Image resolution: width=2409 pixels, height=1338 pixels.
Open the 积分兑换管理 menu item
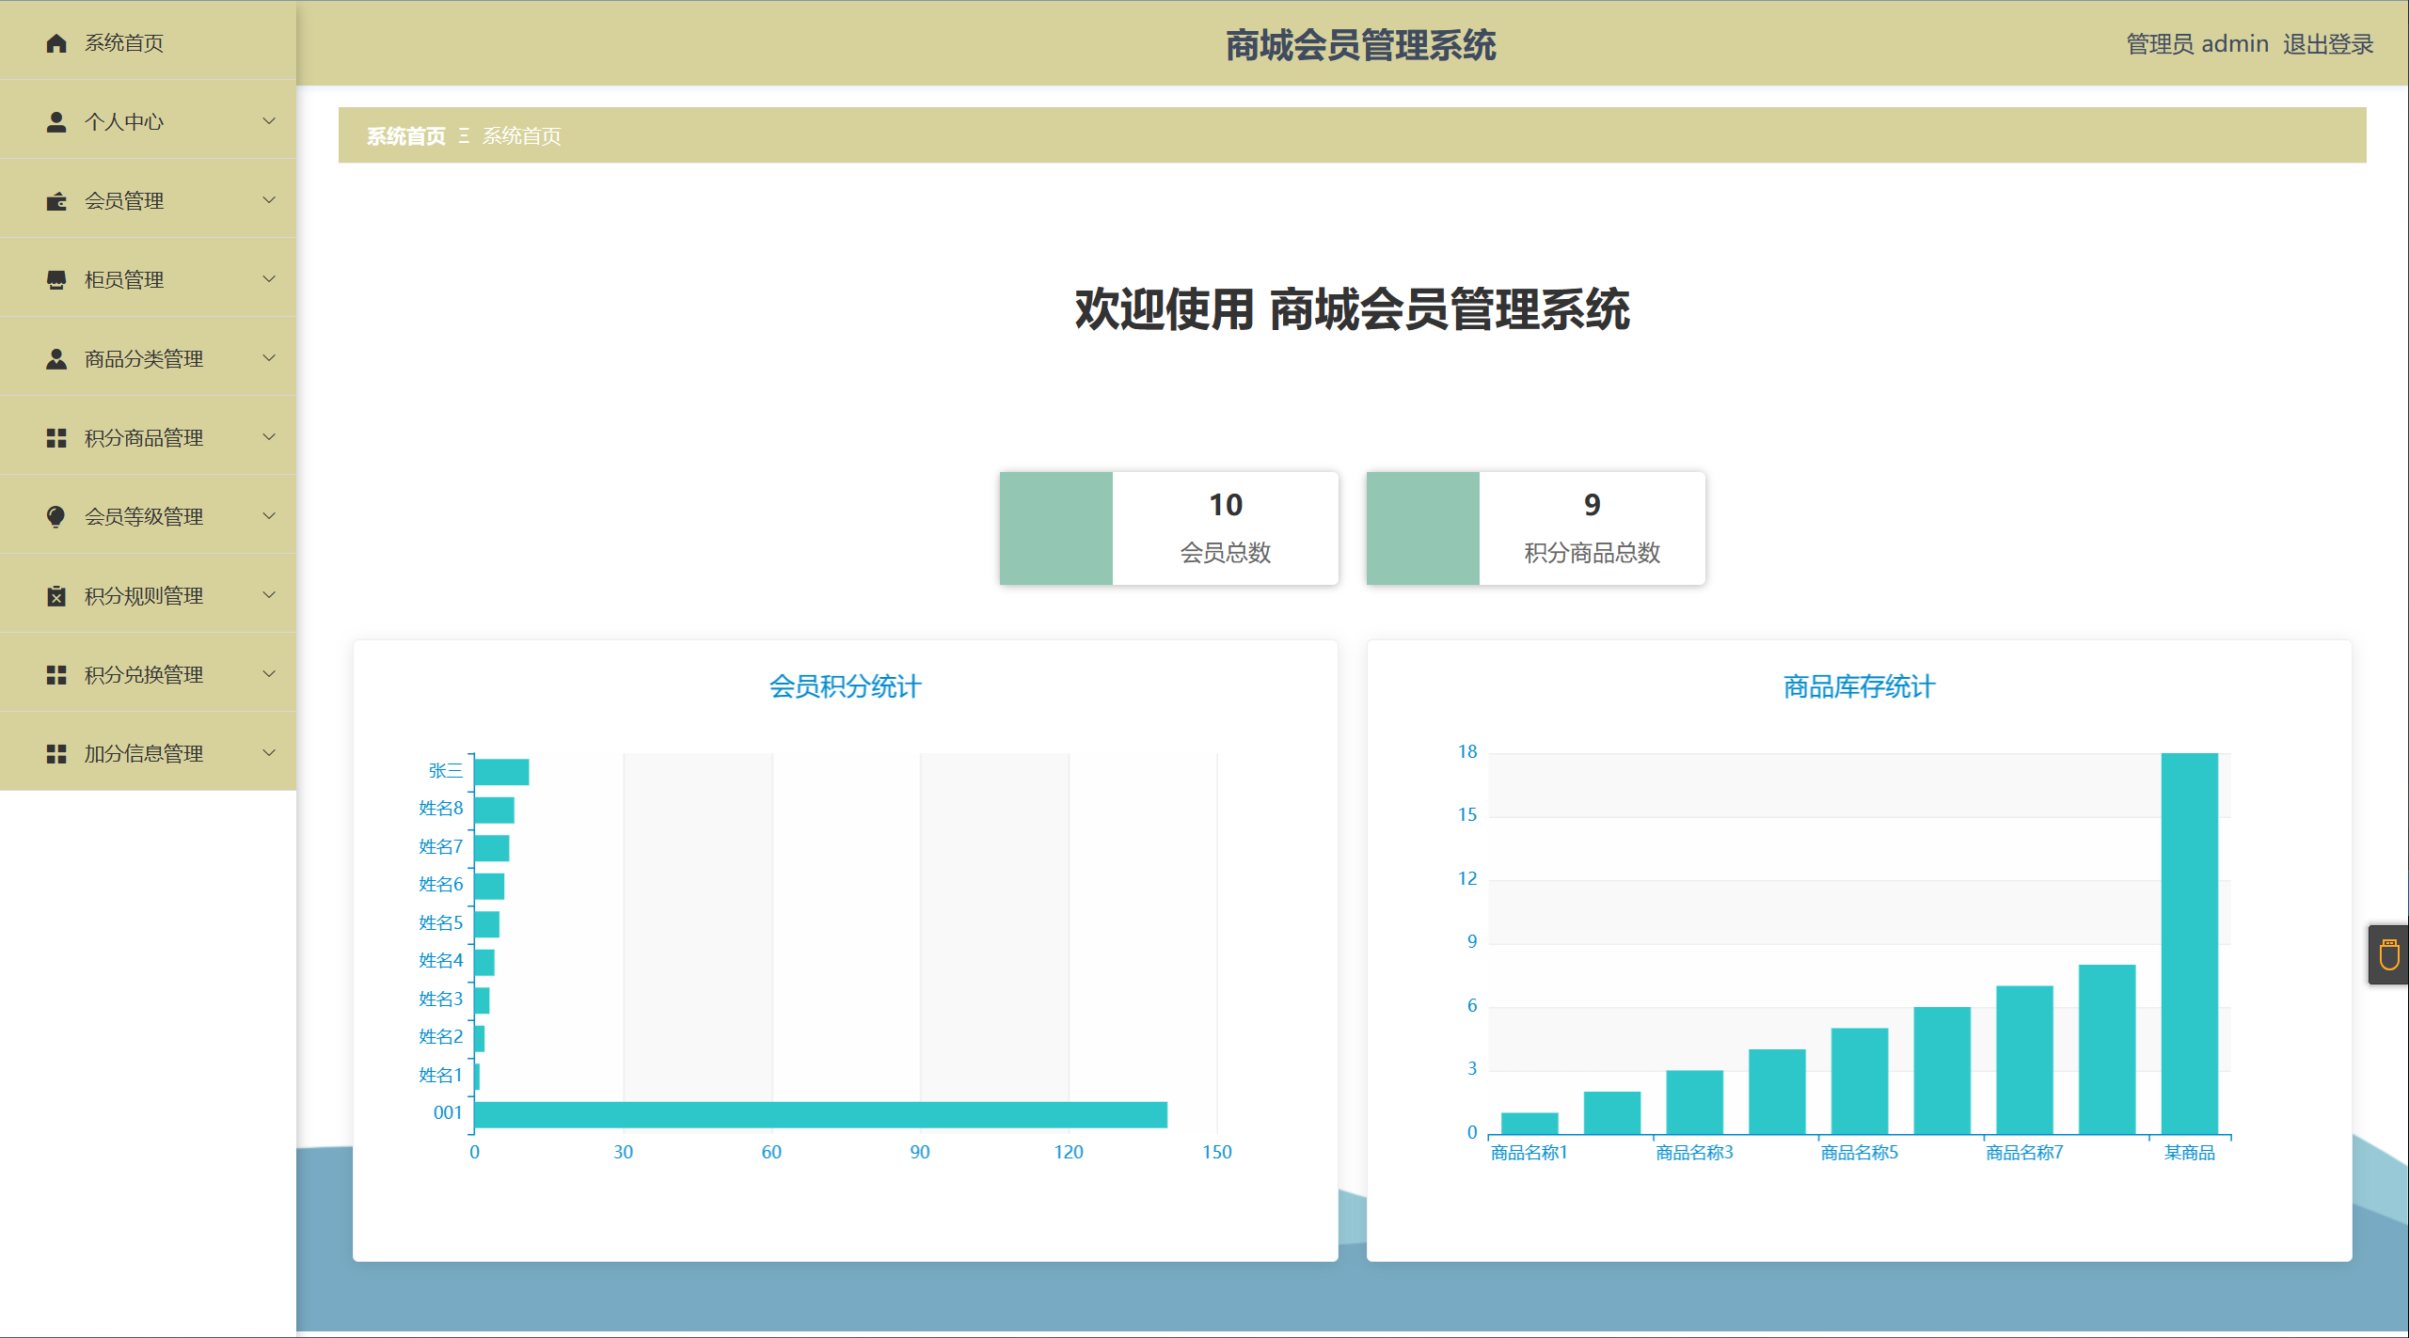pyautogui.click(x=143, y=675)
